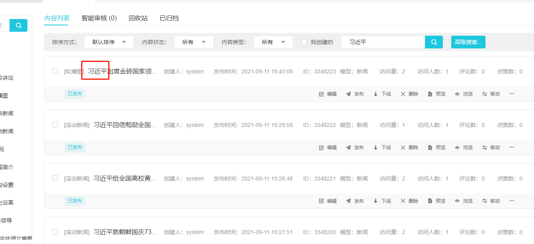
Task: Open the 内容状态 dropdown
Action: [194, 42]
